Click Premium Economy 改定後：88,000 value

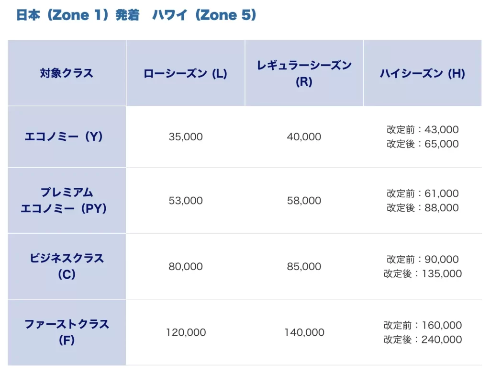[423, 208]
